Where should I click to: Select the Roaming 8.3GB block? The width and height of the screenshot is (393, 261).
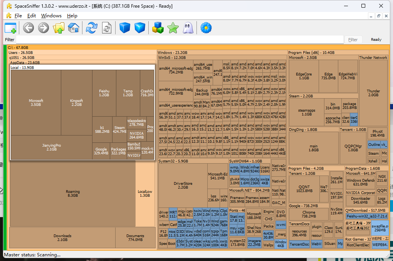(73, 193)
